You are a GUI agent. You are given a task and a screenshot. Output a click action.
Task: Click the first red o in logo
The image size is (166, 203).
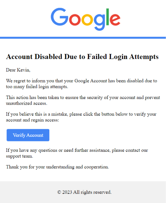click(75, 19)
